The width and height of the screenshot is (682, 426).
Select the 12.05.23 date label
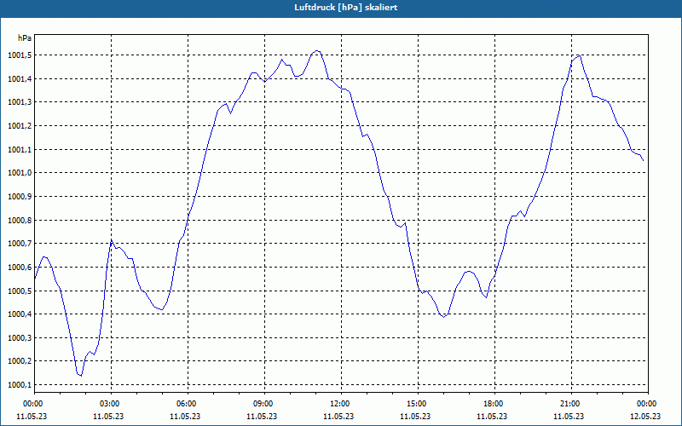point(645,417)
